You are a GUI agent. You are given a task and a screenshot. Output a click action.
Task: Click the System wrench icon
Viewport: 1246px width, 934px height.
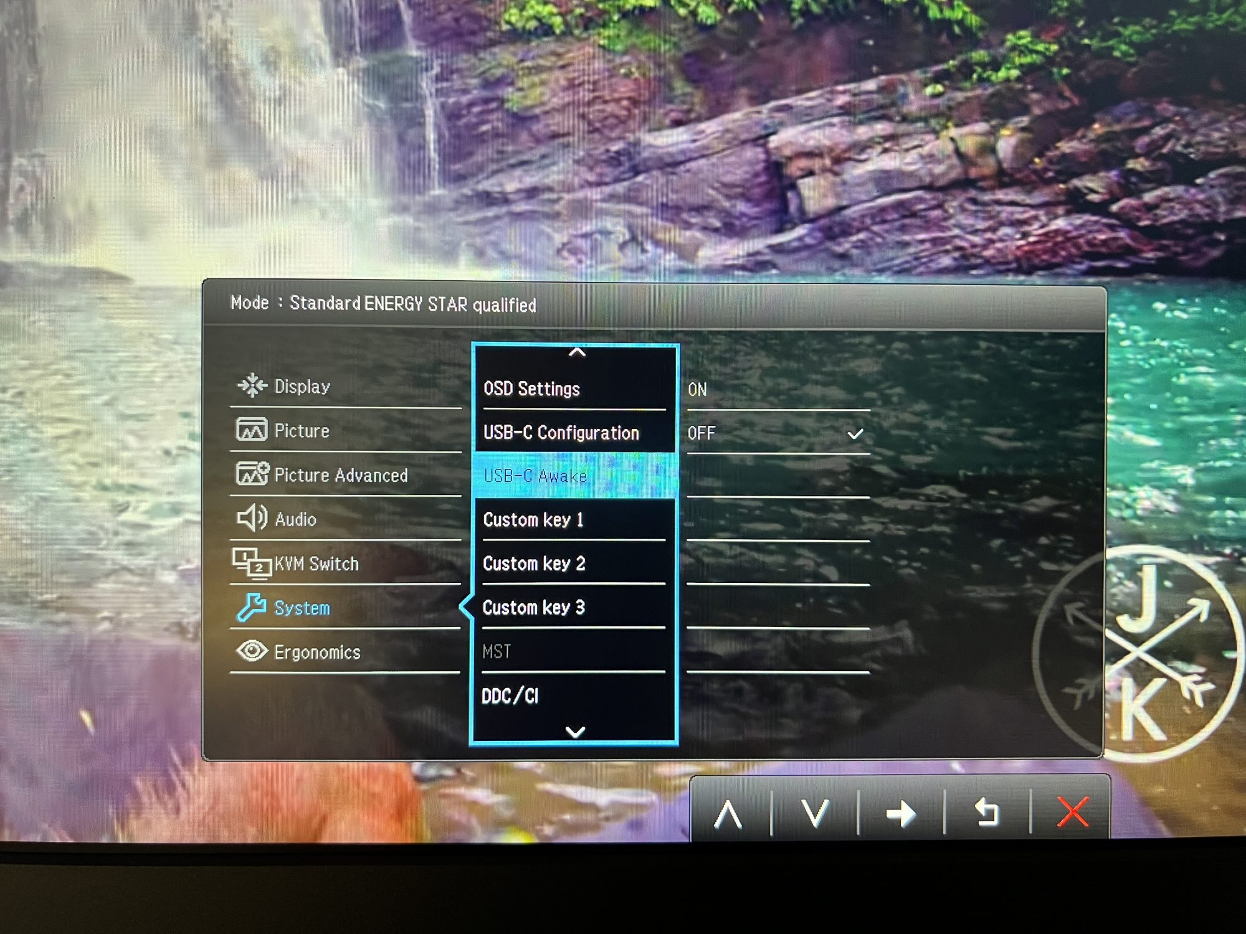(252, 607)
